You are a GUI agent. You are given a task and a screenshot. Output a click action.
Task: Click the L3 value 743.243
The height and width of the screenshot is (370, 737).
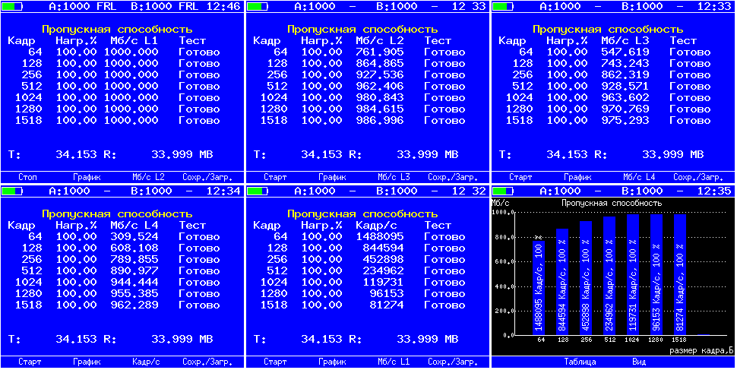point(625,64)
